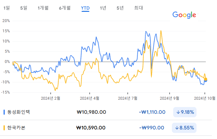
Task: Switch chart to 1년 range
Action: point(103,8)
